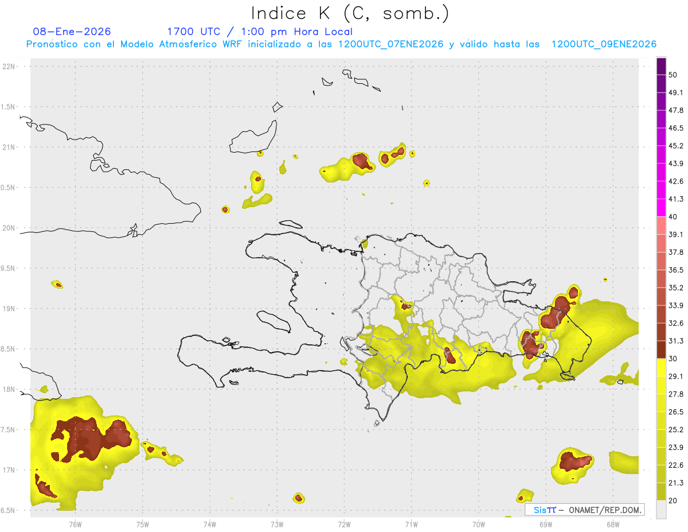Pick the dark brown colorbar segment between 30 and 31.3
This screenshot has height=532, width=688.
662,350
